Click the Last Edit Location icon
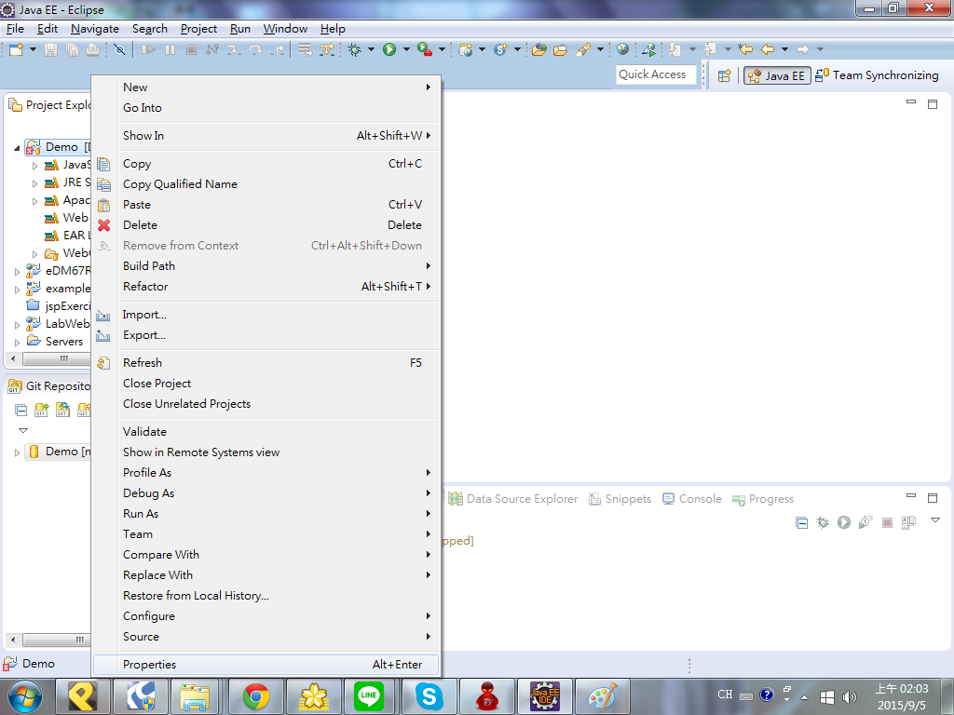This screenshot has width=954, height=715. pyautogui.click(x=744, y=49)
